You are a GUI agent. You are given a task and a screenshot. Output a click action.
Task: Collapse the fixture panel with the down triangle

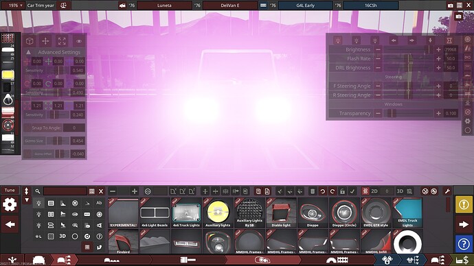point(27,200)
